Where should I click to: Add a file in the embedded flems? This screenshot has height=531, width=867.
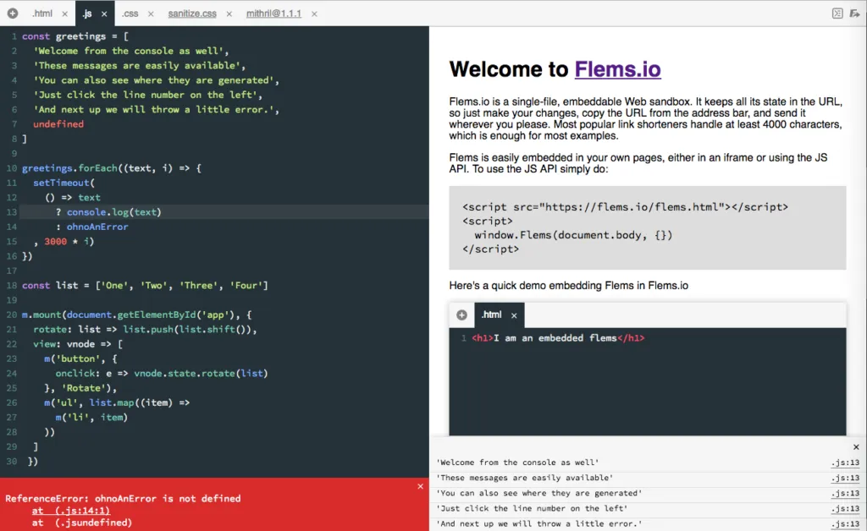[461, 315]
